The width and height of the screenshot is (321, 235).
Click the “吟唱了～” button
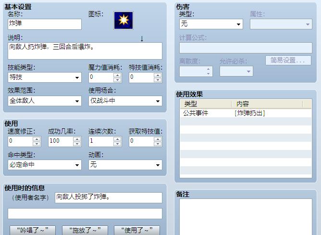click(33, 230)
